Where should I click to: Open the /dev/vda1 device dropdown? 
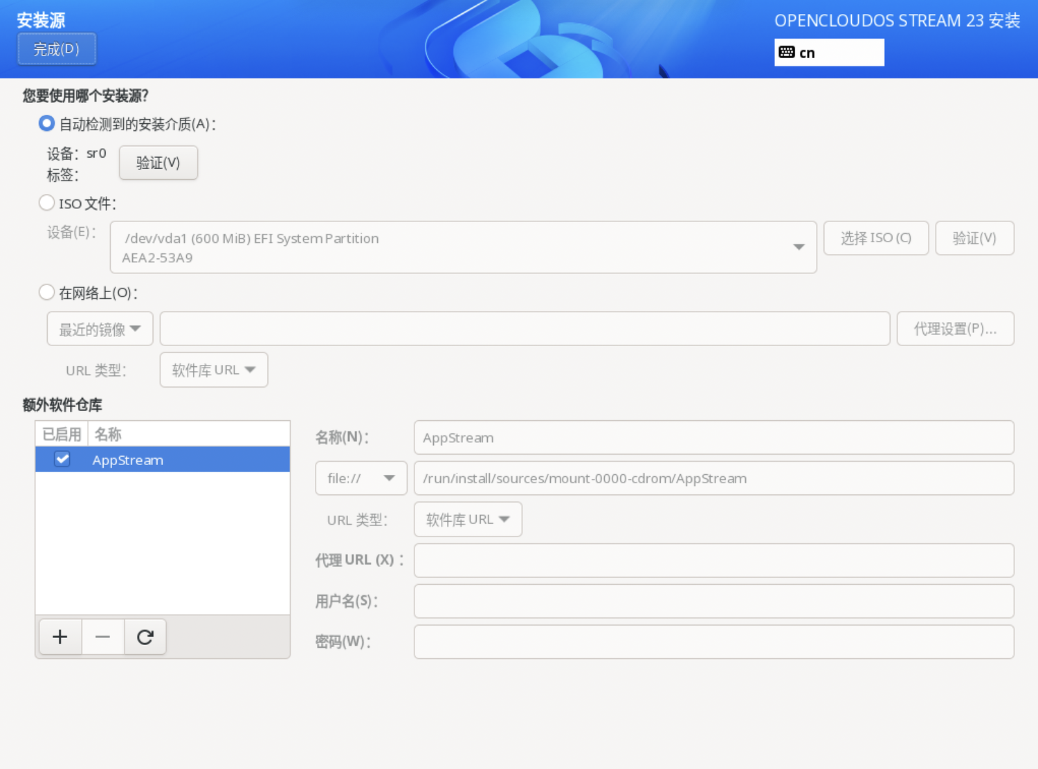(x=463, y=247)
